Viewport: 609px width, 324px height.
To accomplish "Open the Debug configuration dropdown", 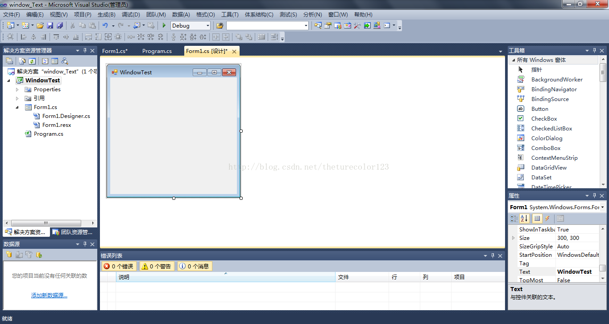I will [208, 26].
